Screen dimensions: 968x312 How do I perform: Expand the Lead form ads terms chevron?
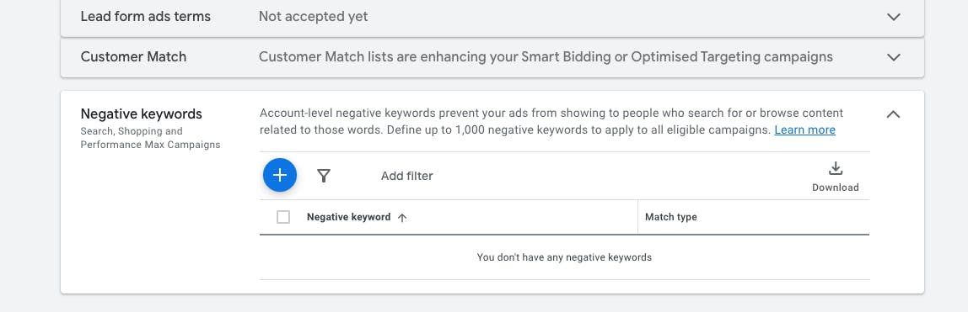point(893,17)
